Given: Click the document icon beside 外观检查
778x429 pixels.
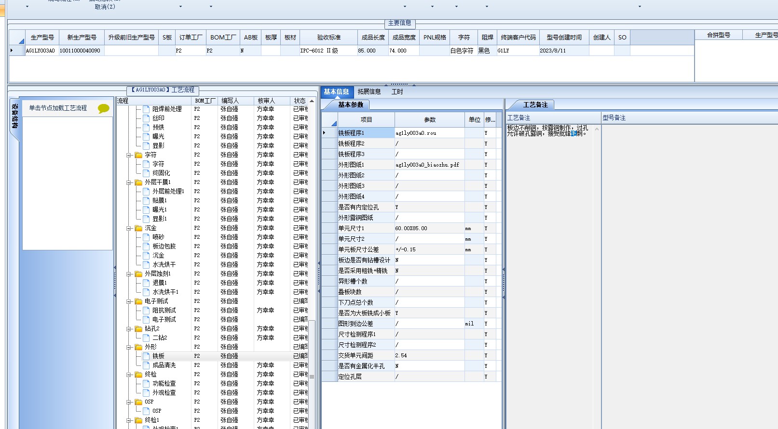Looking at the screenshot, I should pyautogui.click(x=146, y=393).
